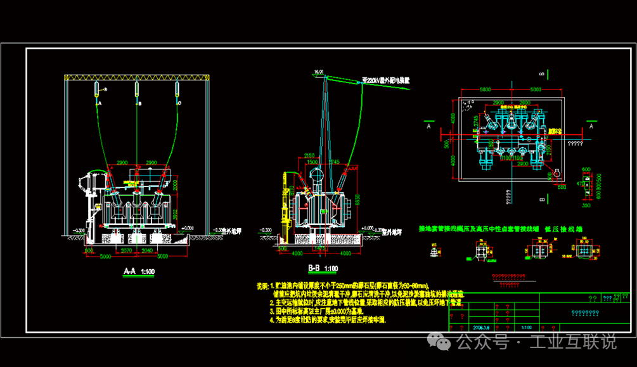Click lower "4000" vertical dimension of plan view
Image resolution: width=637 pixels, height=367 pixels.
(453, 161)
